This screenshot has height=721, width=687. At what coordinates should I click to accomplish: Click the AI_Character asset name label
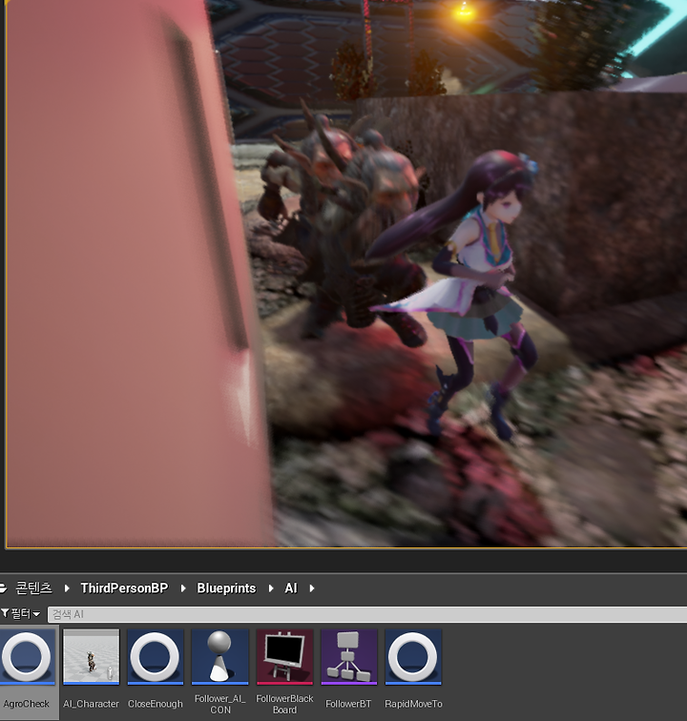click(x=91, y=704)
